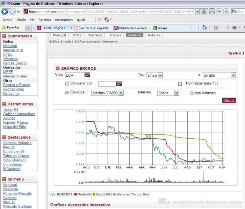Toggle the con Volumen checkbox
Image resolution: width=245 pixels, height=209 pixels.
(192, 93)
